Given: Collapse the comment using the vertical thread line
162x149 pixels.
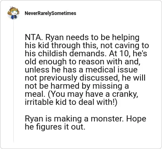Looking at the screenshot, I should tap(13, 81).
